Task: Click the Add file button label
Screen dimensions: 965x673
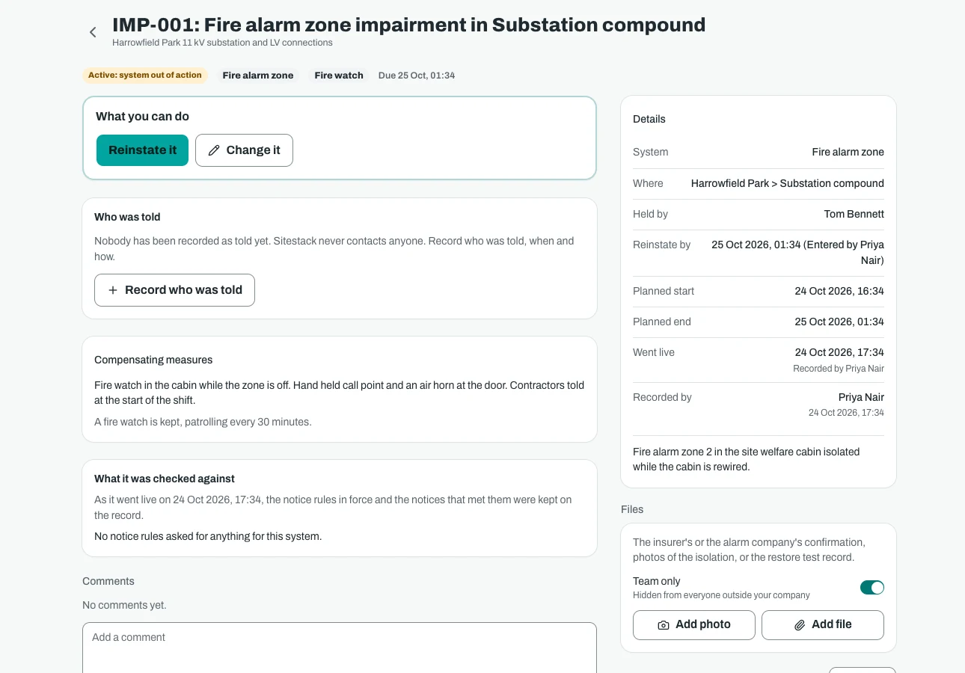Action: tap(832, 624)
